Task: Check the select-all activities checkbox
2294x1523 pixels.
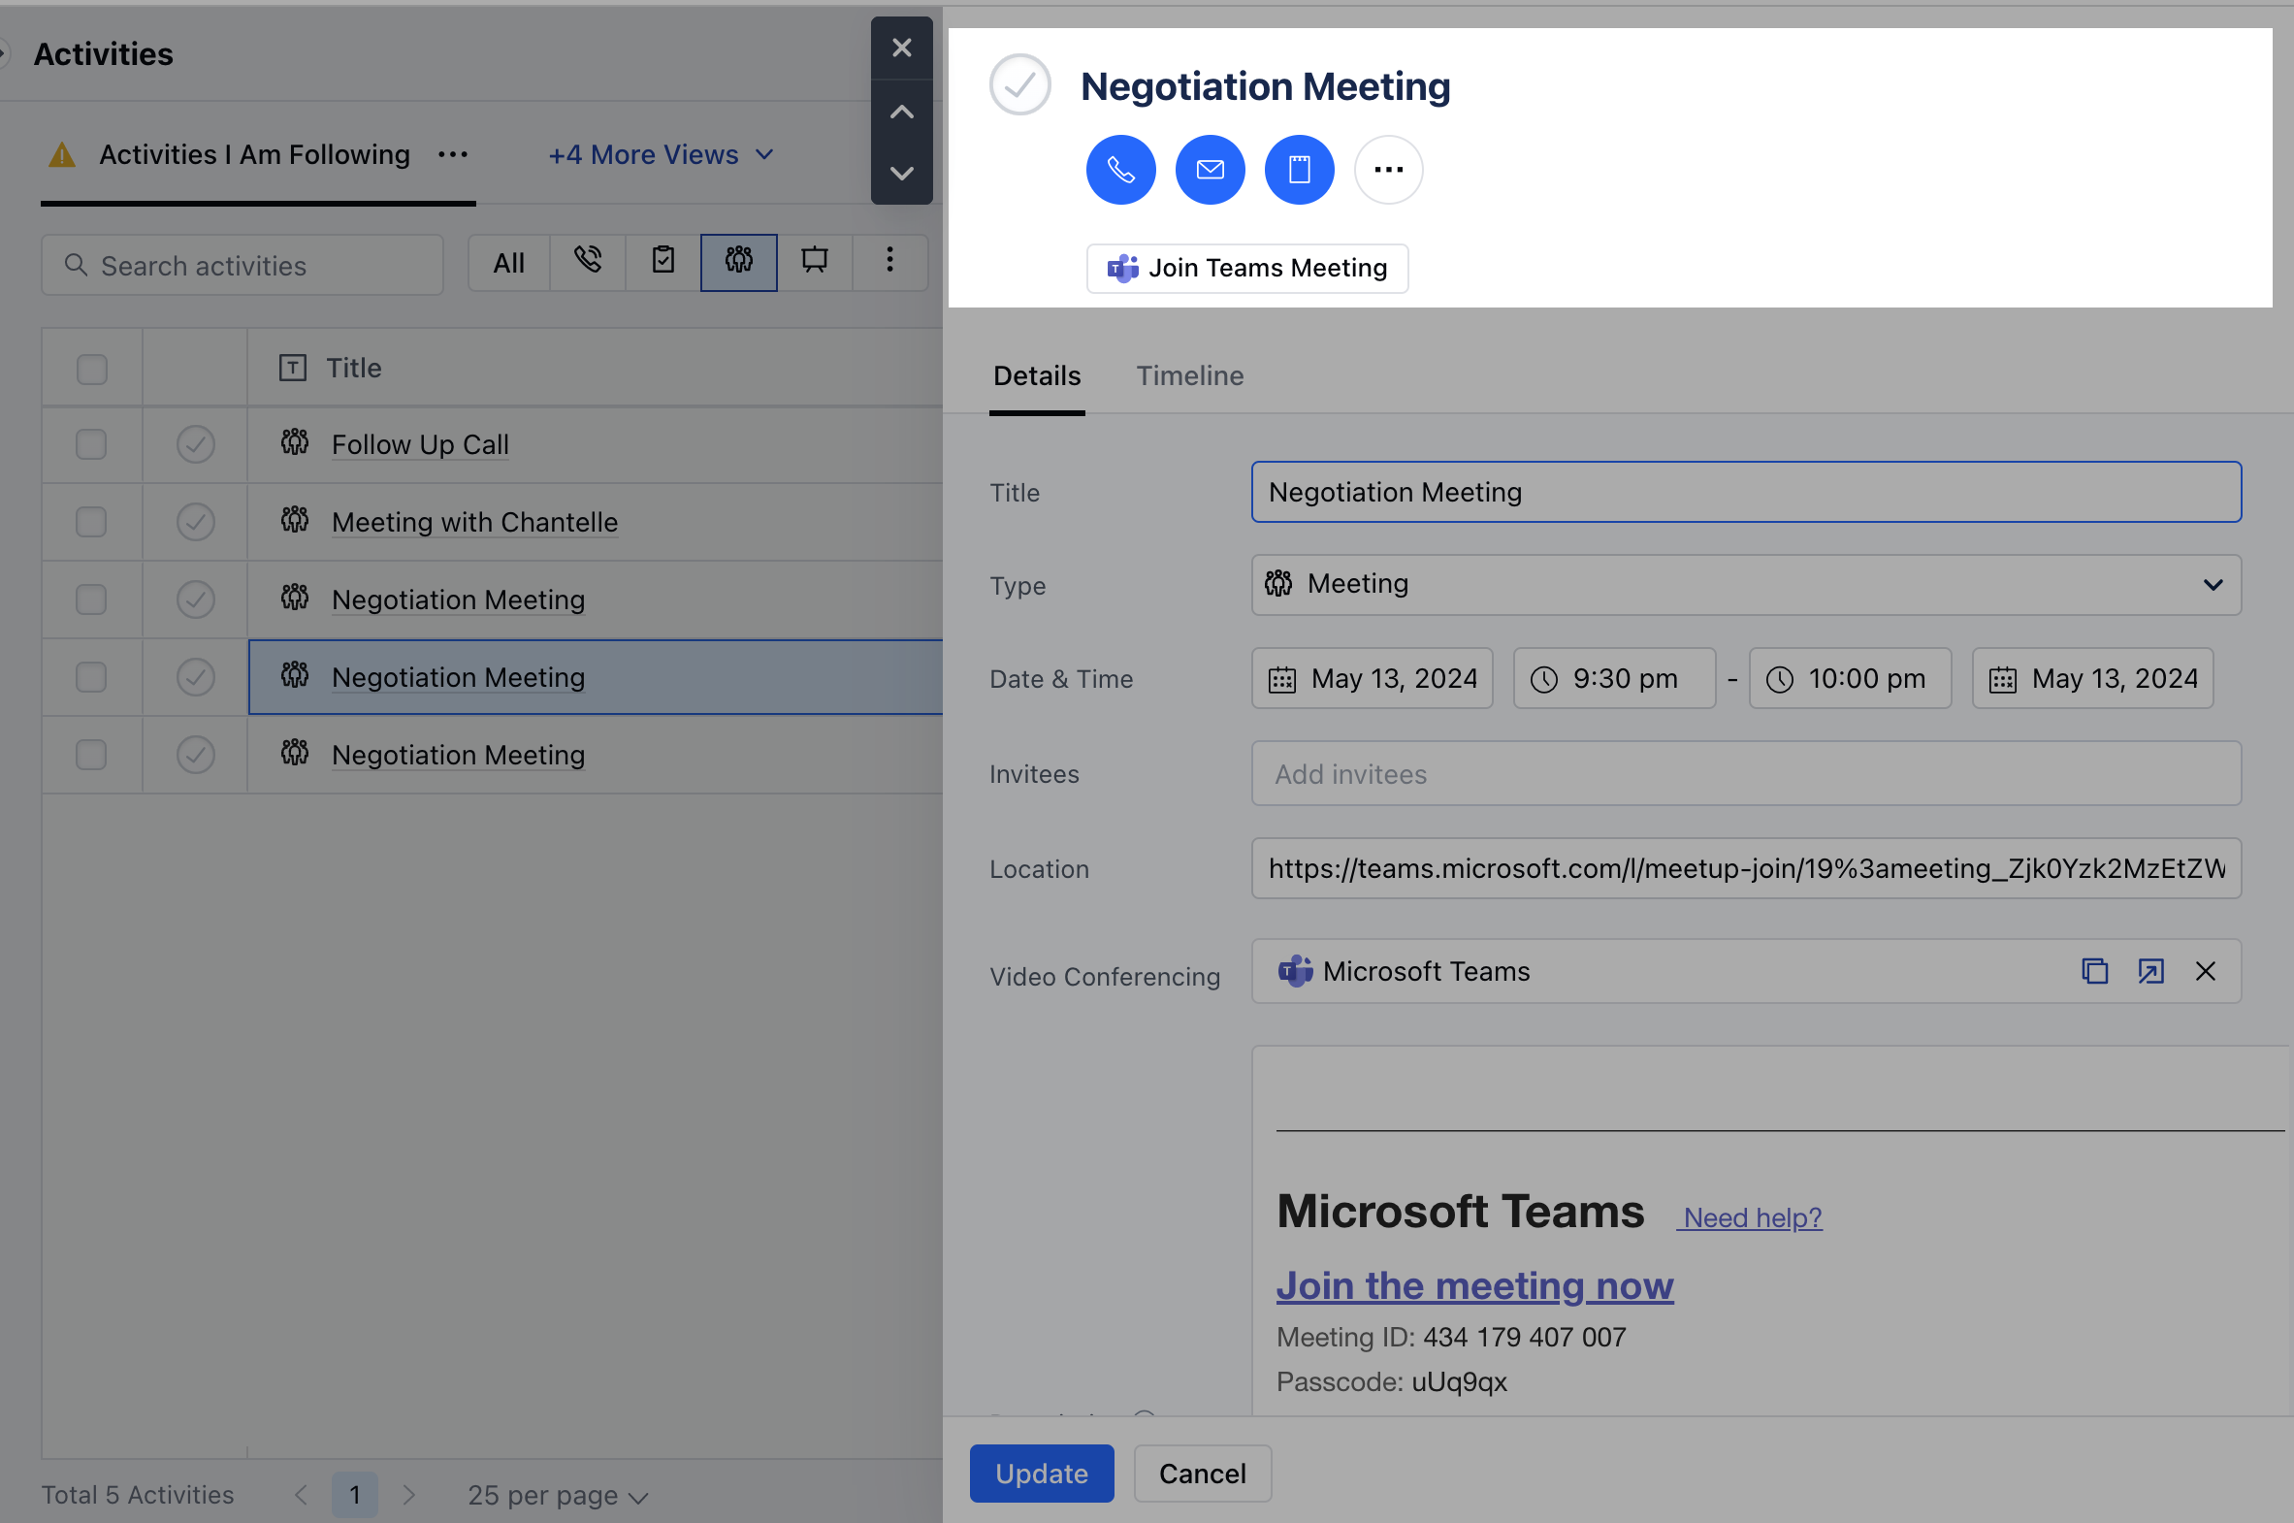Action: [x=90, y=367]
